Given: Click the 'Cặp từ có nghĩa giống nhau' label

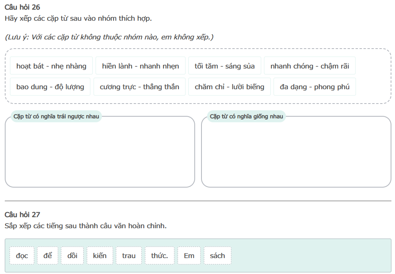Looking at the screenshot, I should pyautogui.click(x=246, y=116).
